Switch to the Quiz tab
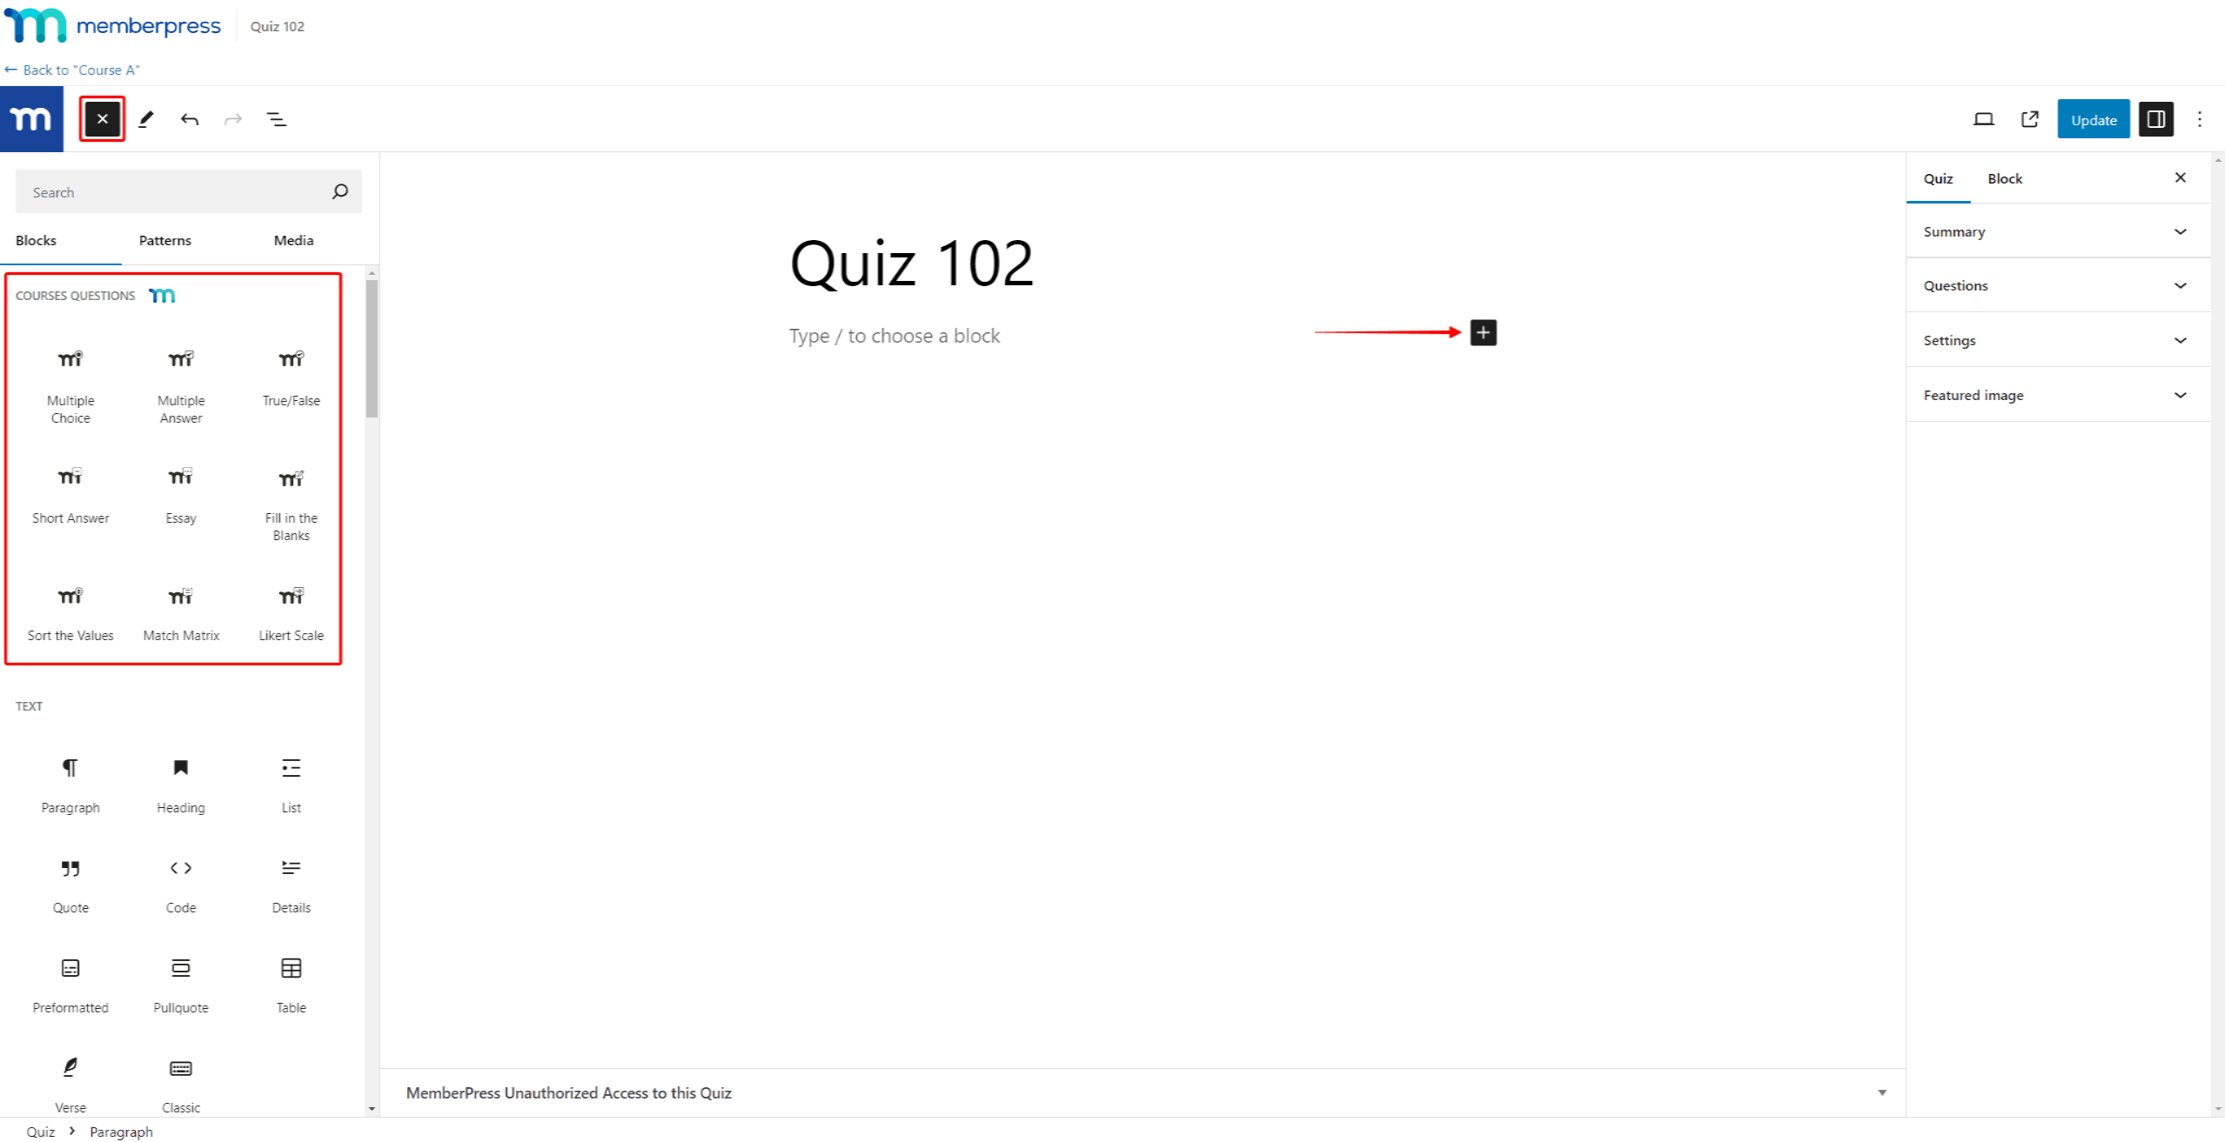Image resolution: width=2225 pixels, height=1142 pixels. [1940, 177]
